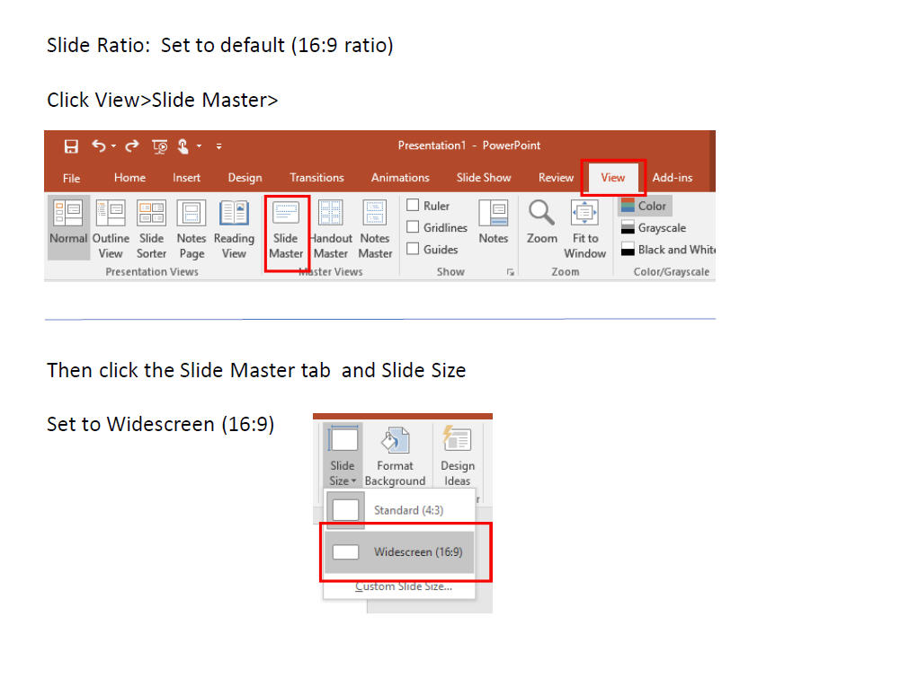Choose Widescreen (16:9) slide size
The image size is (909, 679).
[x=399, y=552]
